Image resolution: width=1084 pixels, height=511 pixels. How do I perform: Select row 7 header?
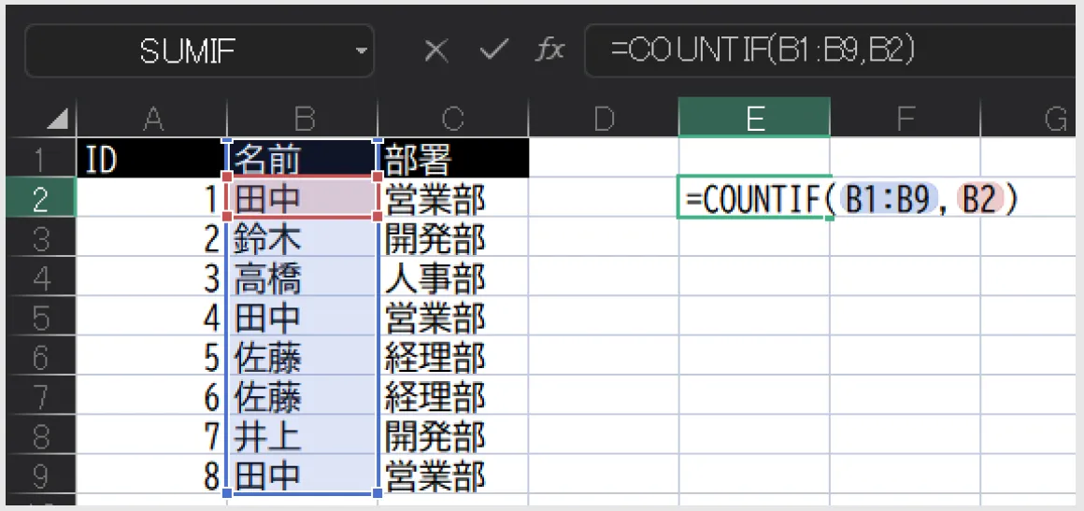click(40, 395)
